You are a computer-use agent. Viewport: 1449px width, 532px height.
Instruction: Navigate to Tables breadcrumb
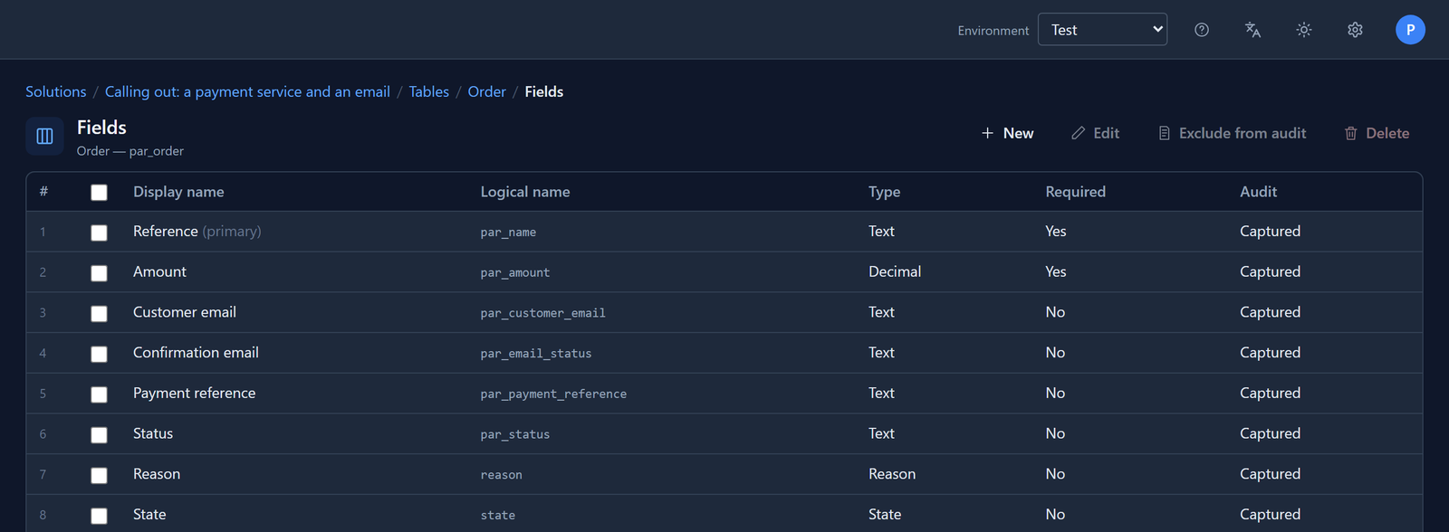point(428,91)
